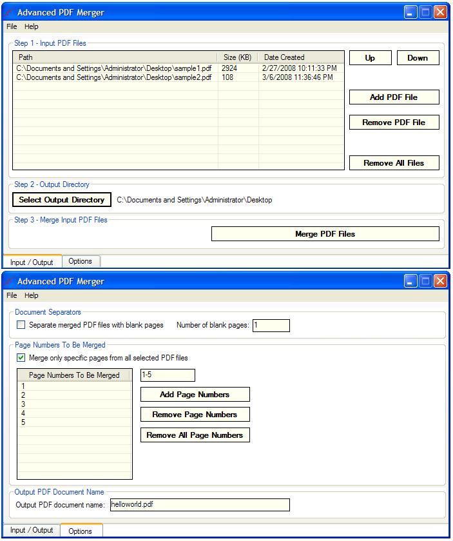Image resolution: width=453 pixels, height=541 pixels.
Task: Select page number 4 in list
Action: 75,413
